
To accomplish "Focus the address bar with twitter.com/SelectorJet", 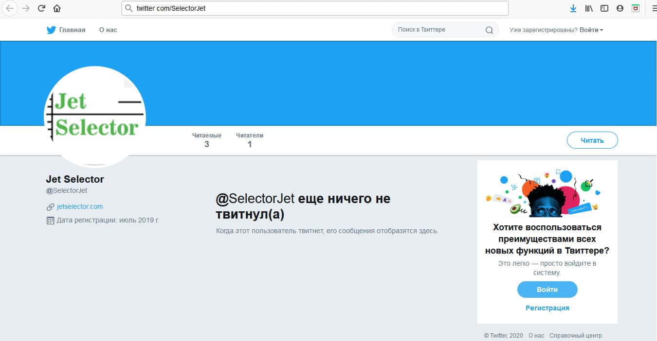I will [x=315, y=8].
